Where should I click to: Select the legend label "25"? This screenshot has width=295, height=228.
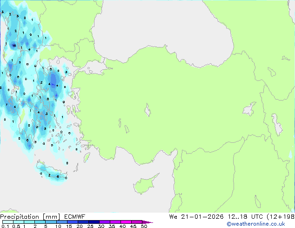[90, 226]
